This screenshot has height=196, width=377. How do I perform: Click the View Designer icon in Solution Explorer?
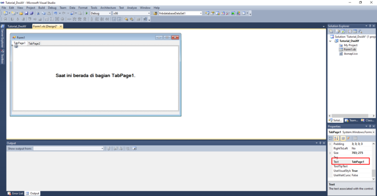355,31
